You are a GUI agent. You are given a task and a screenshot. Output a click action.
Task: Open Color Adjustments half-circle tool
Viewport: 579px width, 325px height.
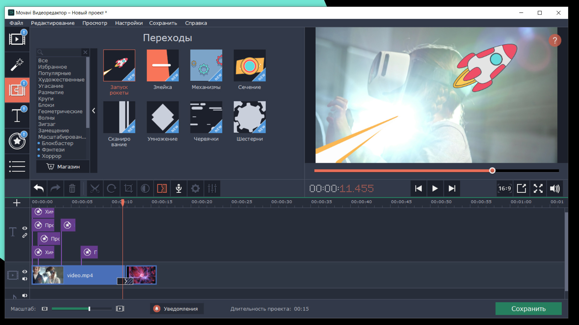click(x=145, y=189)
